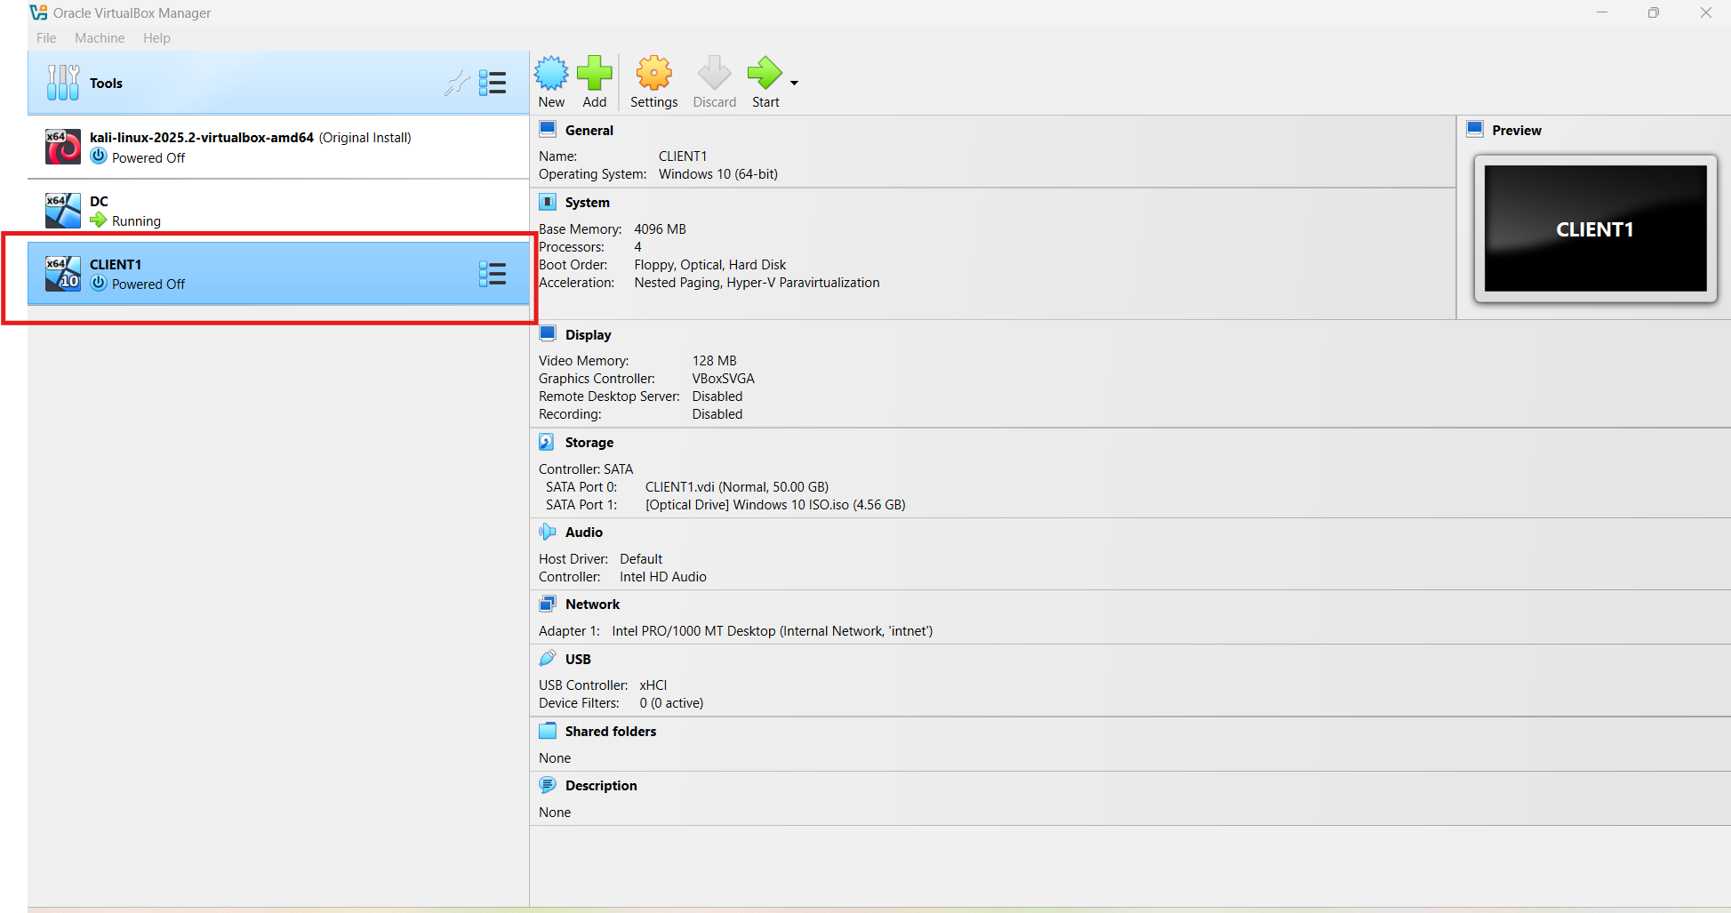
Task: Click the green Add machine icon
Action: (594, 73)
